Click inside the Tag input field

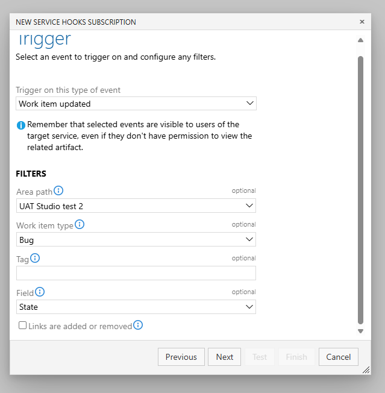coord(136,273)
